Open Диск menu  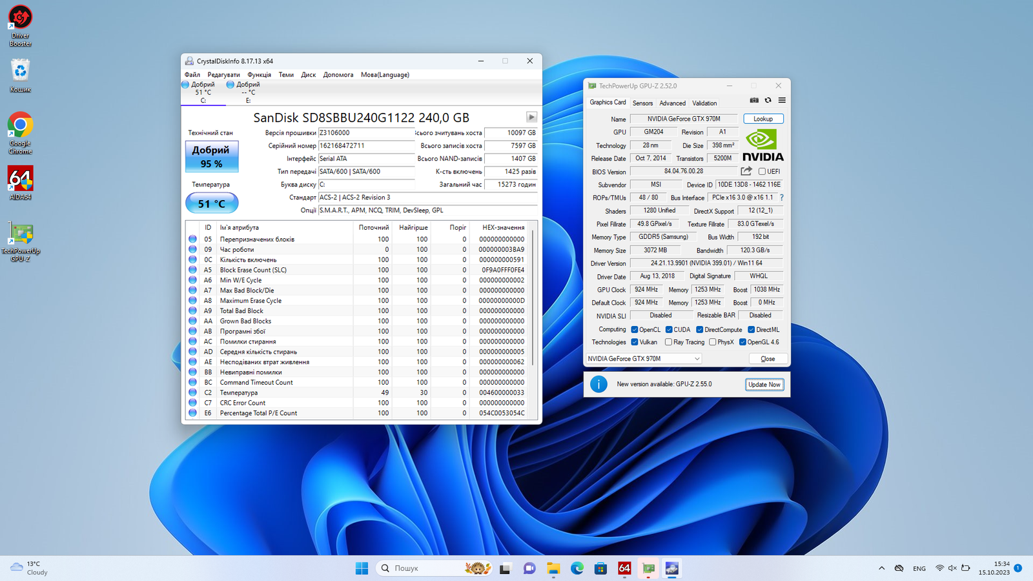tap(309, 75)
